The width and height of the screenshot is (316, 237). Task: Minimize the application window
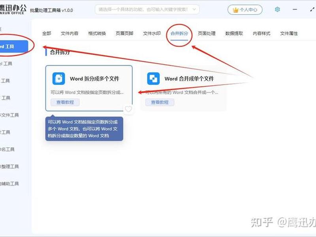click(x=295, y=9)
